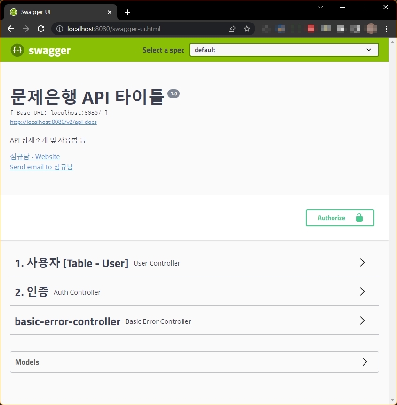Click the Base URL text
397x405 pixels.
click(59, 113)
